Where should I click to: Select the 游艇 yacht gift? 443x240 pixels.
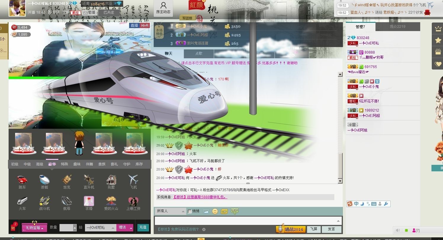44,182
